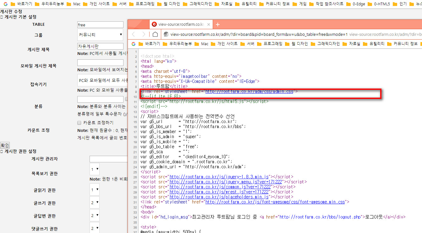Open the 게임 bookmark folder
Screen dimensions: 422x233
299,4
